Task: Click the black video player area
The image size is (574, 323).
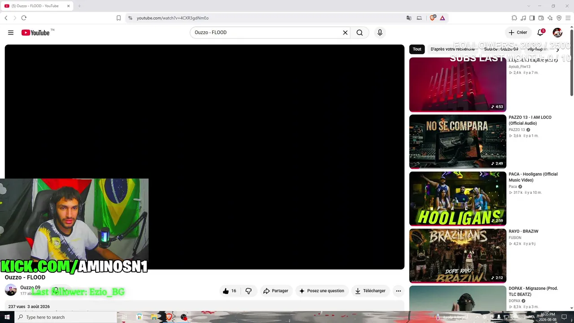Action: 204,157
